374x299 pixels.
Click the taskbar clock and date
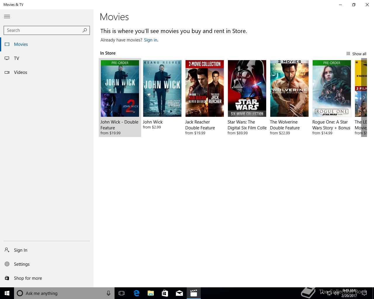[349, 293]
